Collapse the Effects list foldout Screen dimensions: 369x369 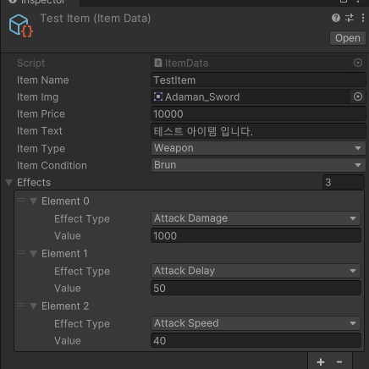coord(9,183)
